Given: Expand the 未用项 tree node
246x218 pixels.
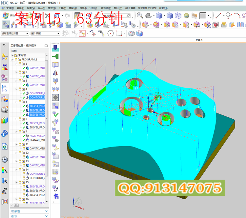Looking at the screenshot, I should (12, 55).
